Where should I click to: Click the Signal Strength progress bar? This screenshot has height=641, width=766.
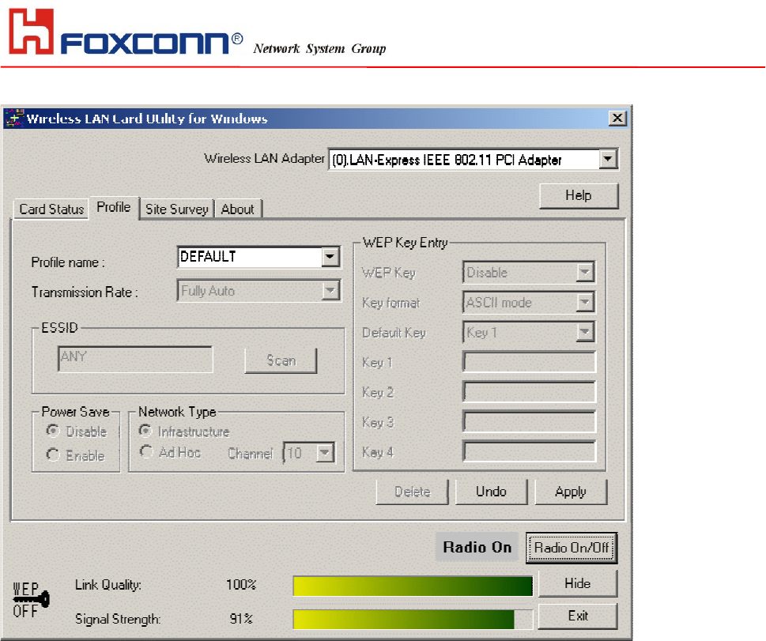coord(413,620)
